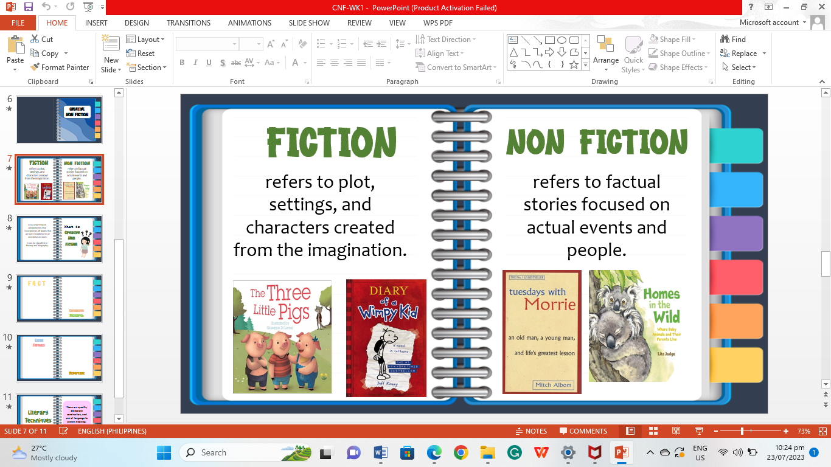
Task: Adjust the zoom slider in status bar
Action: 742,431
